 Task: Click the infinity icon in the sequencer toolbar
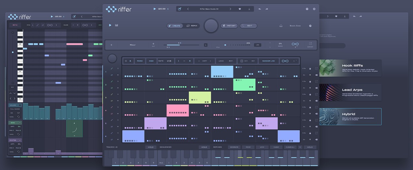[x=284, y=61]
